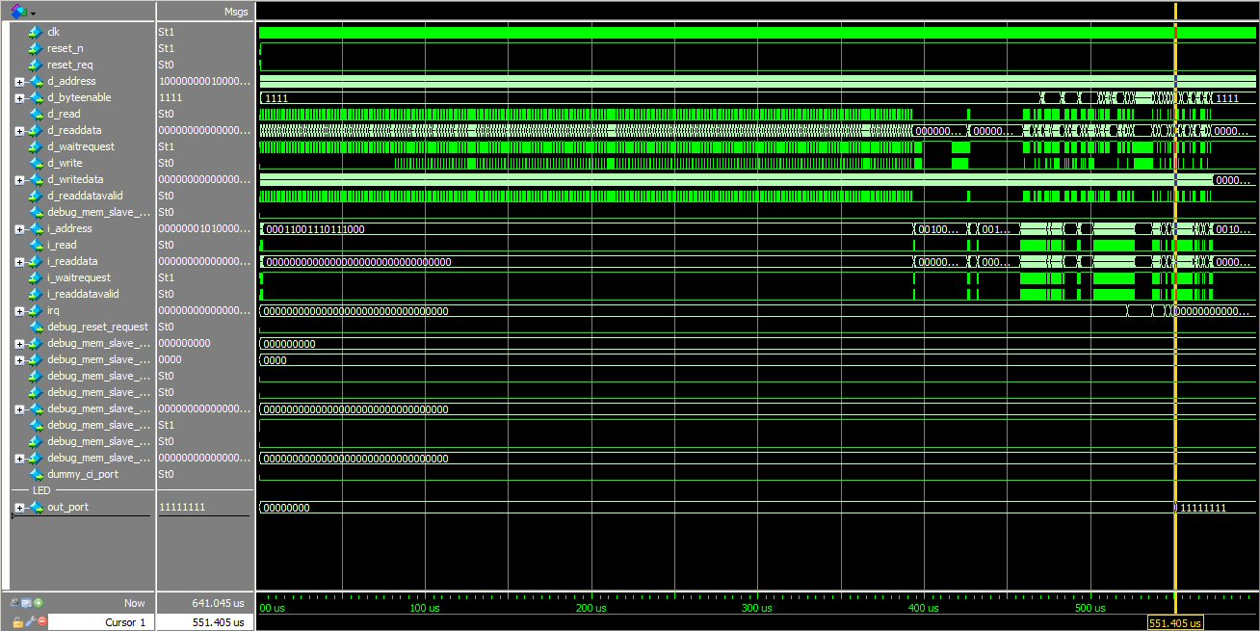Viewport: 1260px width, 631px height.
Task: Open the wave format dropdown arrow at top-left
Action: tap(34, 13)
